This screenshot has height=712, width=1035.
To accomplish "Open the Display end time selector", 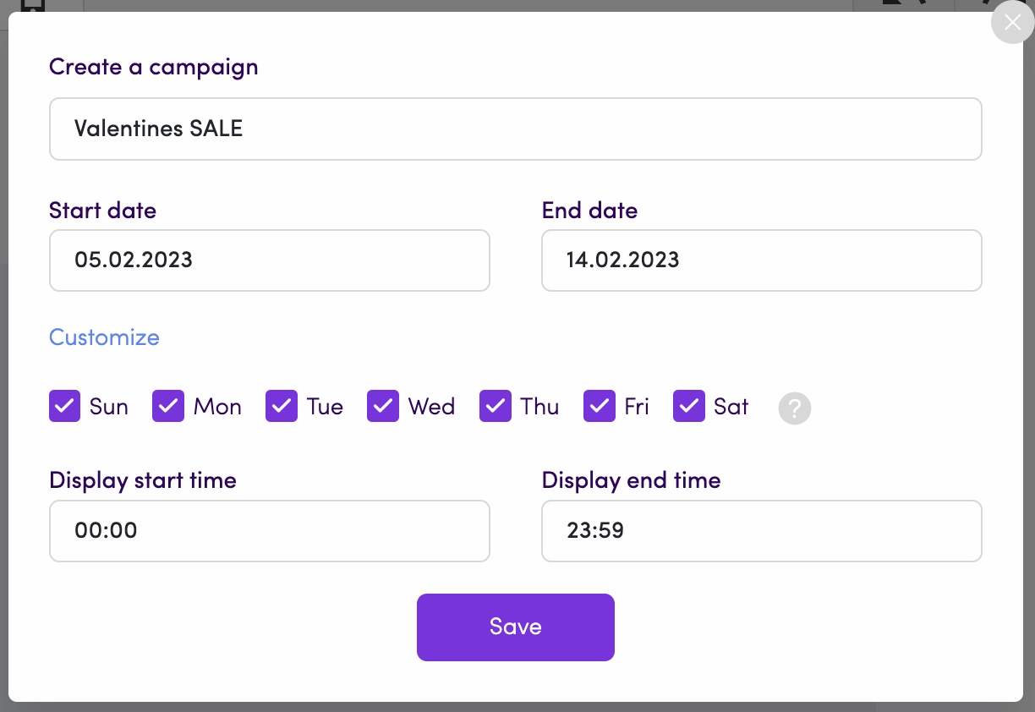I will coord(762,531).
